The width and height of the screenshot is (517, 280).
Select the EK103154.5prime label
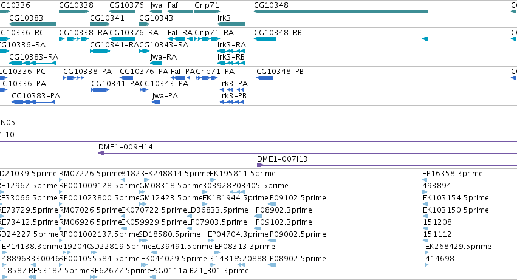(456, 198)
